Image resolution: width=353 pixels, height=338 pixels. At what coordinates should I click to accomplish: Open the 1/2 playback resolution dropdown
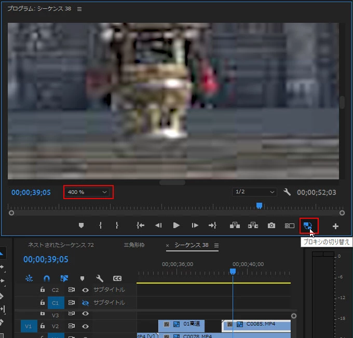pyautogui.click(x=254, y=192)
